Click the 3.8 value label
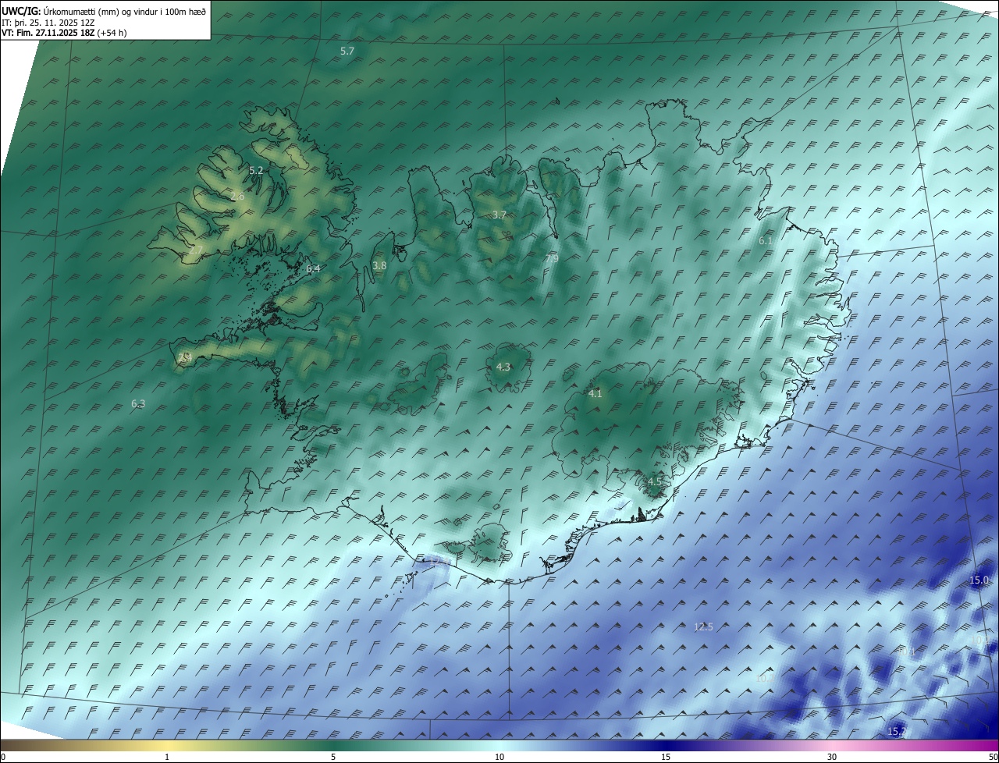 pyautogui.click(x=379, y=266)
